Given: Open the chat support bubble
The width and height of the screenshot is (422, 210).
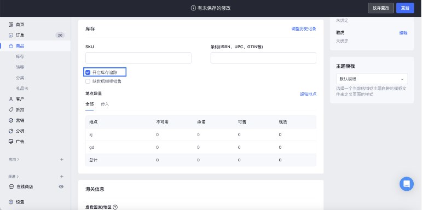Looking at the screenshot, I should [406, 184].
